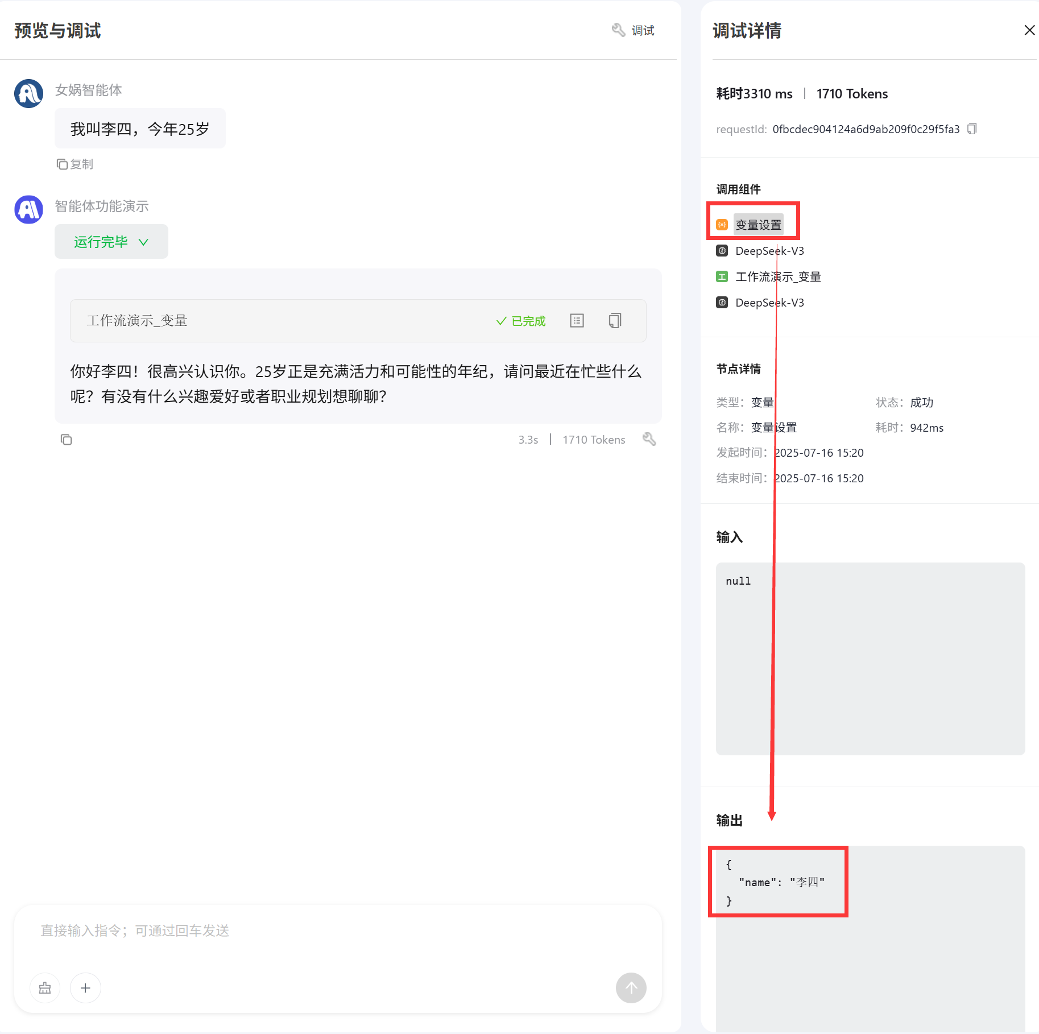Expand the 运行完毕 status dropdown
The image size is (1039, 1034).
111,242
